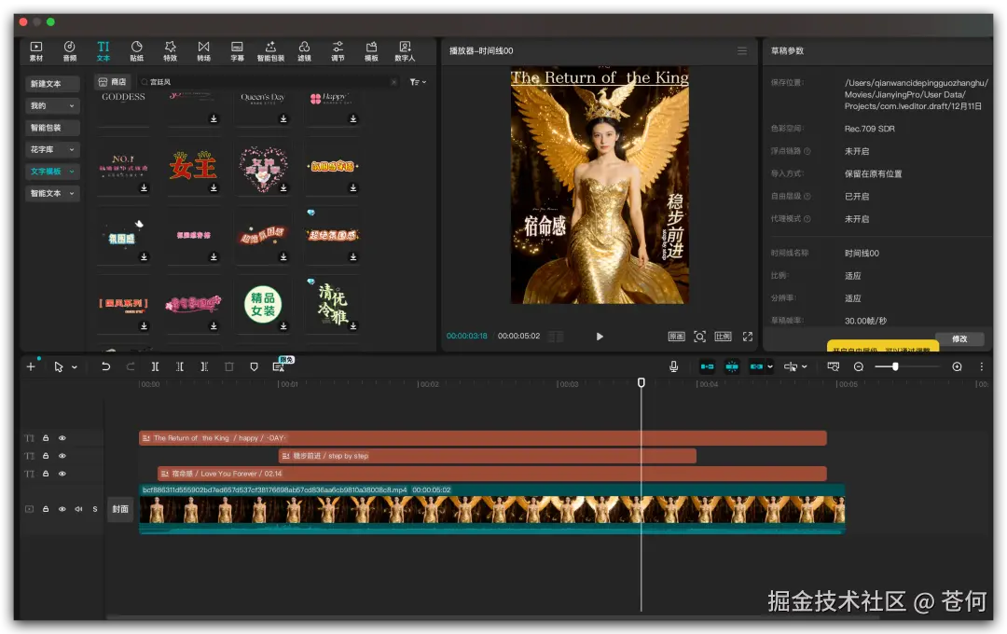Viewport: 1007px width, 634px height.
Task: Click the microphone record voiceover icon
Action: tap(673, 366)
